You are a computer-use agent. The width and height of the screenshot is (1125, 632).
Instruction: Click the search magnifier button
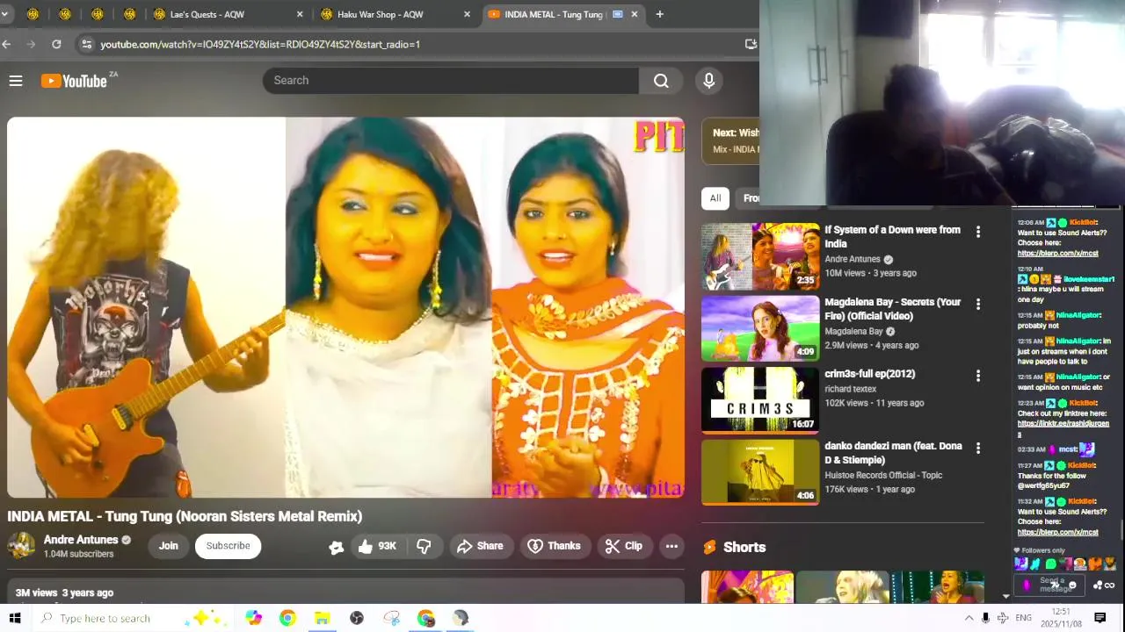pos(661,81)
